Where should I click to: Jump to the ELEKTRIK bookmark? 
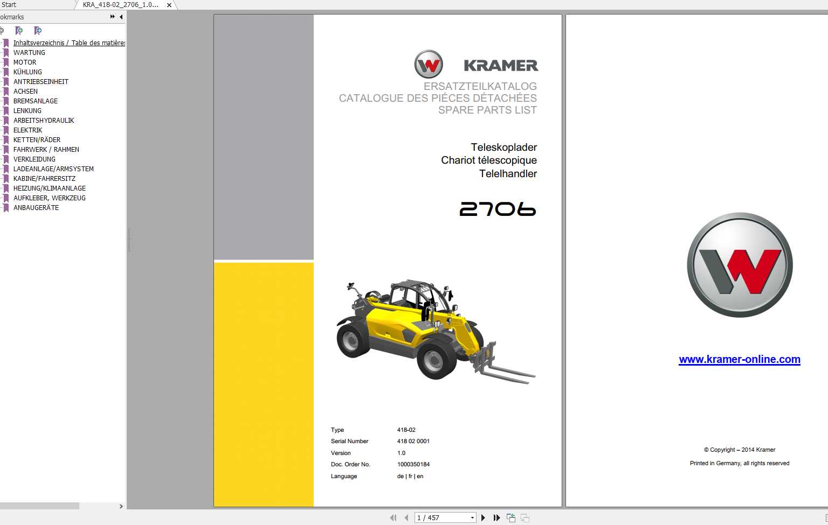[28, 130]
